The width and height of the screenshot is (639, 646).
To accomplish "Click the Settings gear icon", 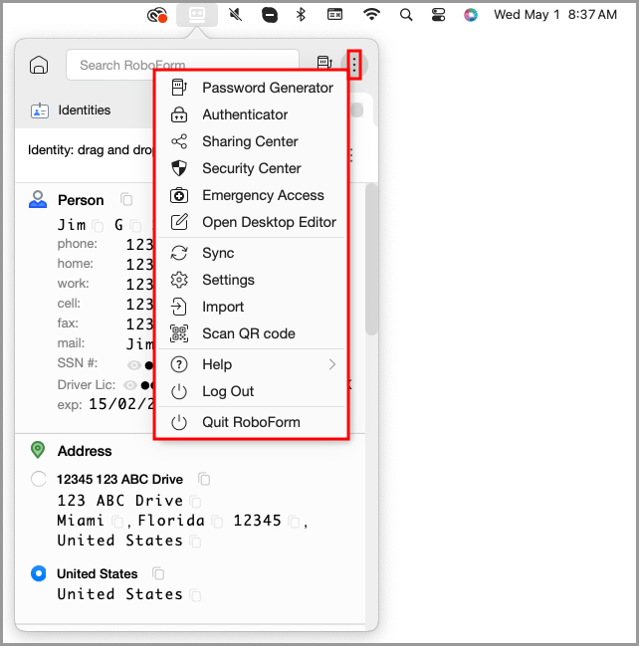I will tap(179, 280).
